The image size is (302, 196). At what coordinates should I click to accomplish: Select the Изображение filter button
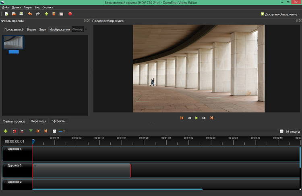pos(60,29)
